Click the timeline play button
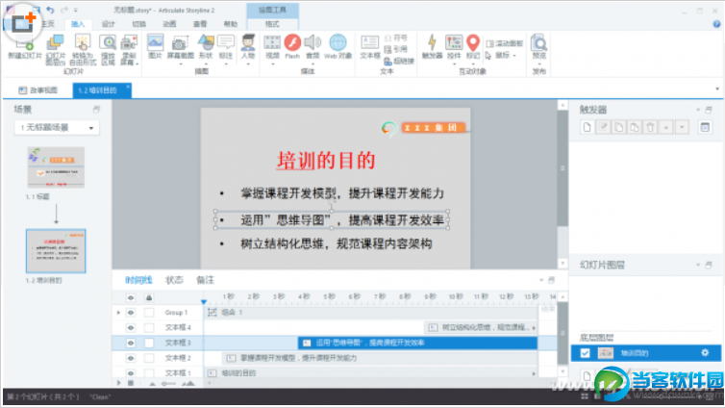Image resolution: width=725 pixels, height=408 pixels. pyautogui.click(x=119, y=383)
